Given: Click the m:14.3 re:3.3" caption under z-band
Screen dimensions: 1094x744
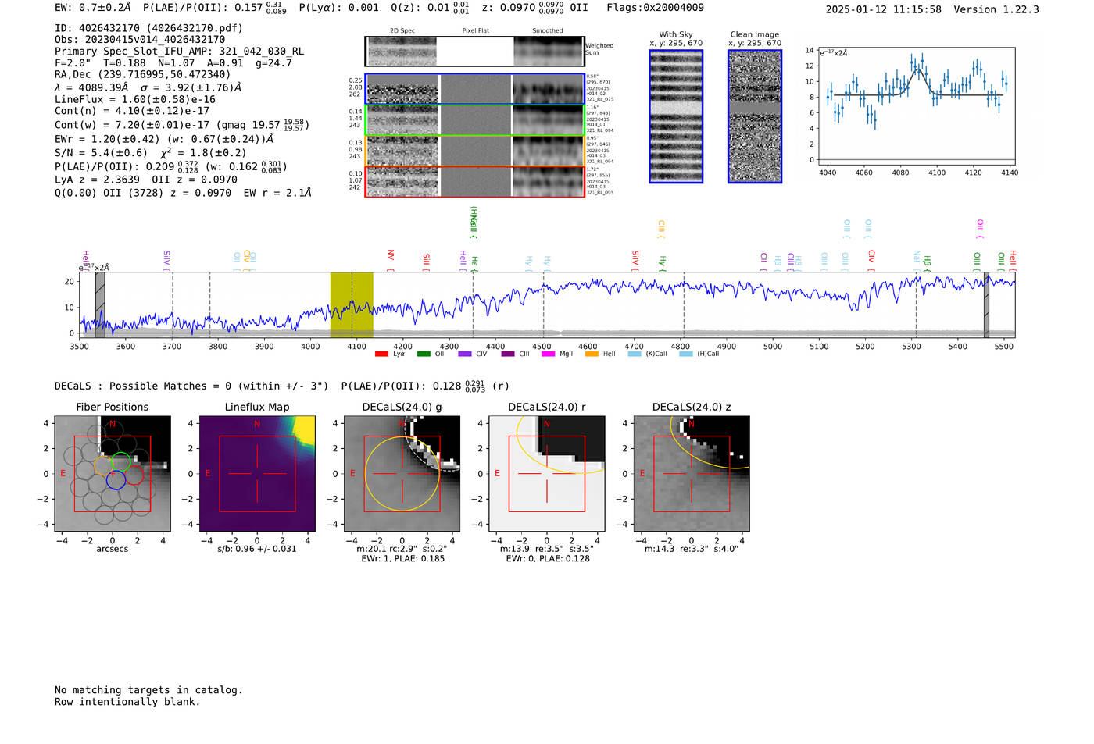Looking at the screenshot, I should click(691, 549).
